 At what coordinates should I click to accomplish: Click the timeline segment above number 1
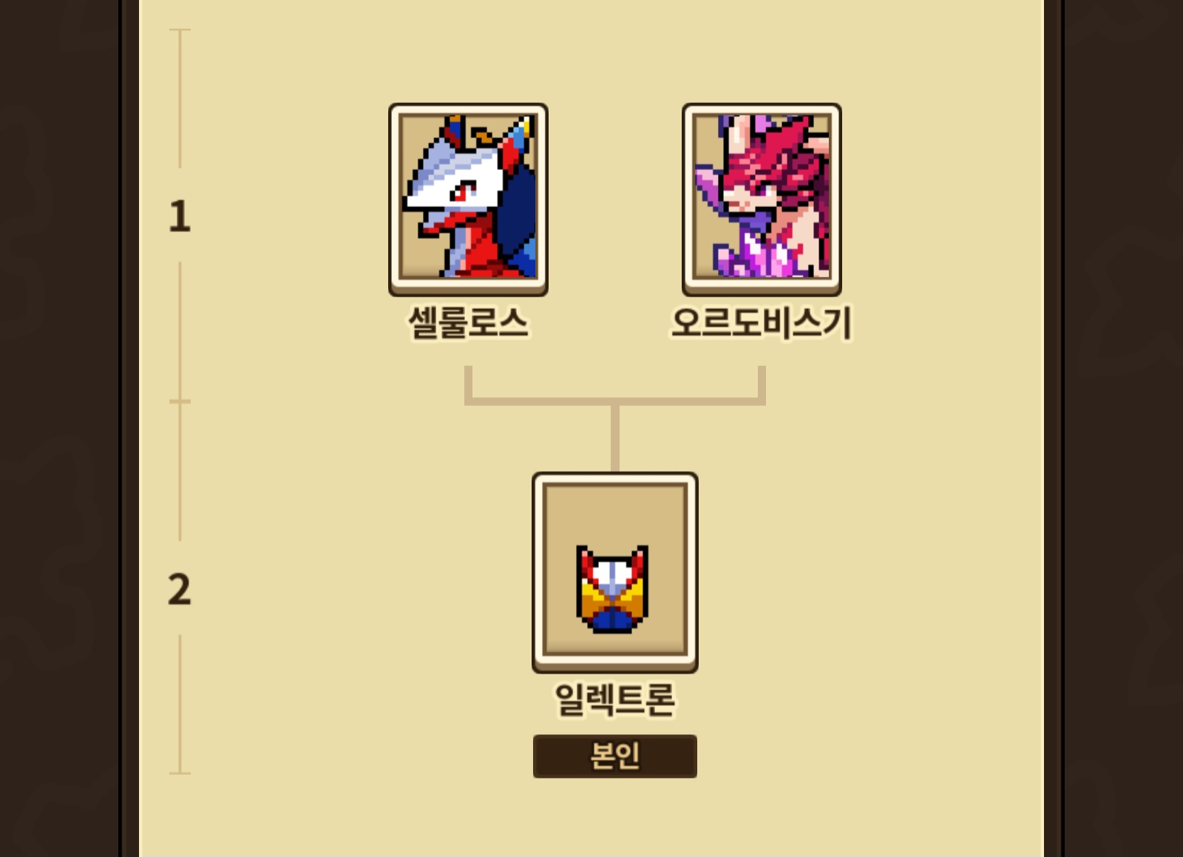(x=180, y=100)
